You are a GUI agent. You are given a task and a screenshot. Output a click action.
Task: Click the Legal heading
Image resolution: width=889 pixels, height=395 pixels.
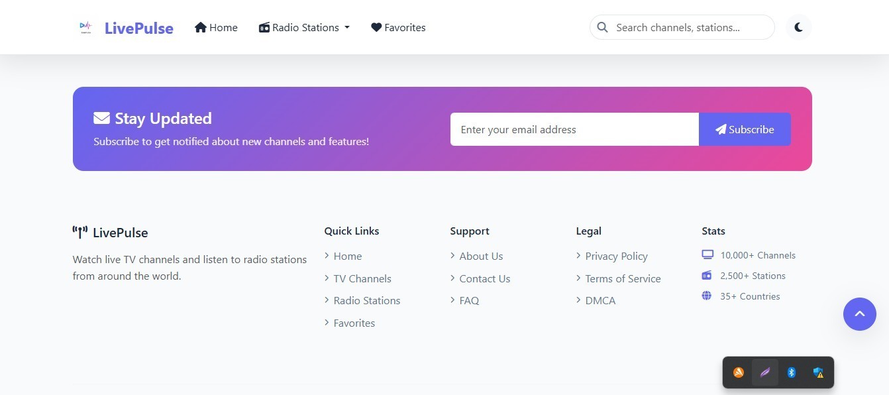click(589, 231)
